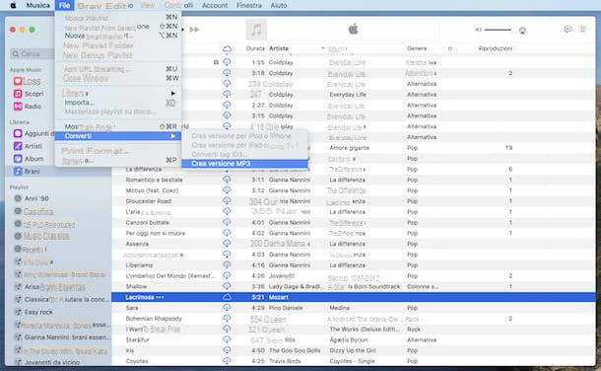Download the Shallow track via cloud icon
Viewport: 601px width, 371px height.
click(x=227, y=286)
